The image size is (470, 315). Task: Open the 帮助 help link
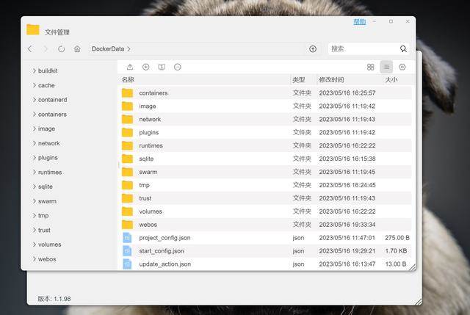coord(359,22)
